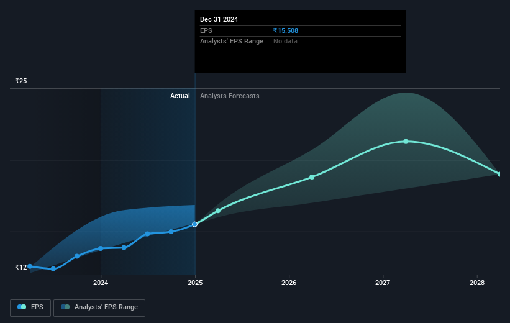The width and height of the screenshot is (510, 323).
Task: Select the lowest actual EPS data point
Action: point(53,269)
